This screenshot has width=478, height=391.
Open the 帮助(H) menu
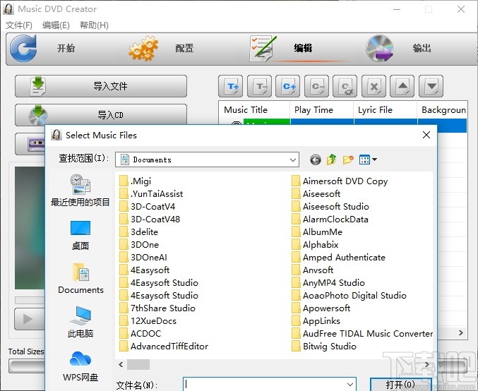point(94,25)
